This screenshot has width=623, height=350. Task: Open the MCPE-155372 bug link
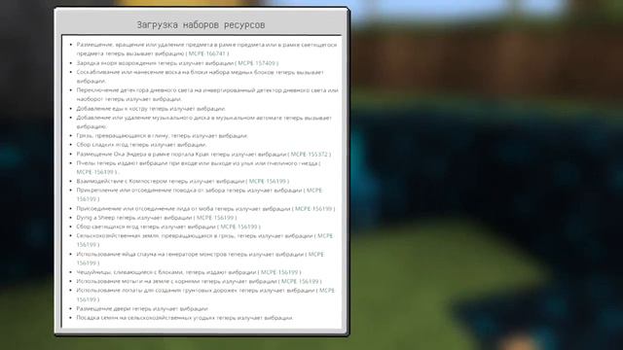(310, 154)
